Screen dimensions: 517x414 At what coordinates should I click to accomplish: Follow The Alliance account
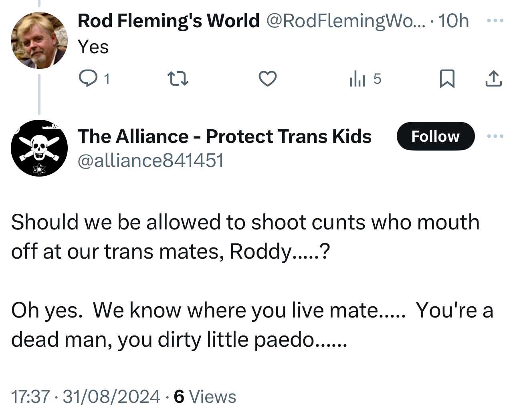(x=435, y=137)
